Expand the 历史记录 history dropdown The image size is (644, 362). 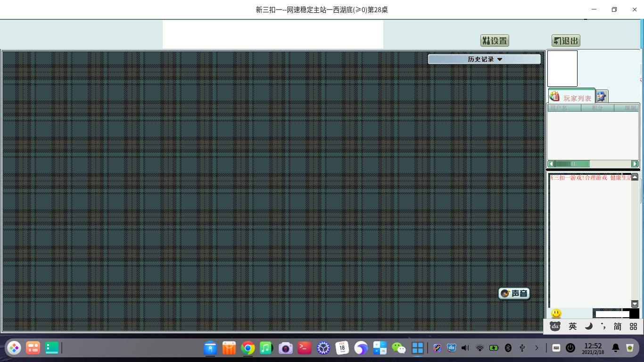(x=484, y=59)
